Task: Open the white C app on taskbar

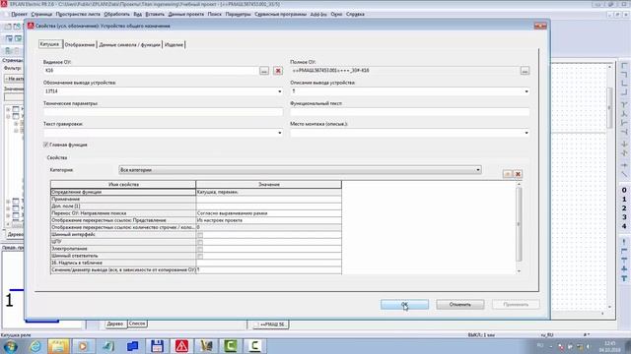Action: coord(254,346)
